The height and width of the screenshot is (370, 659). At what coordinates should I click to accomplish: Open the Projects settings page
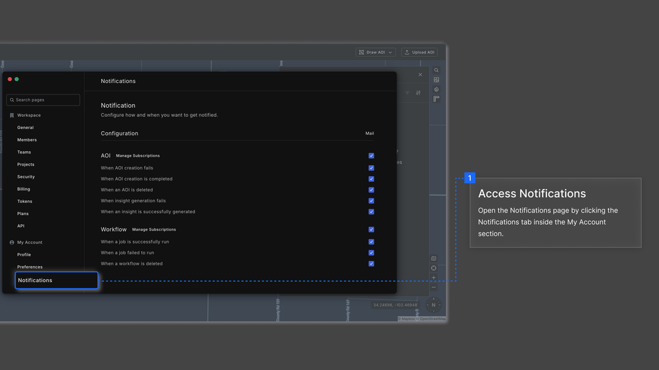[26, 164]
